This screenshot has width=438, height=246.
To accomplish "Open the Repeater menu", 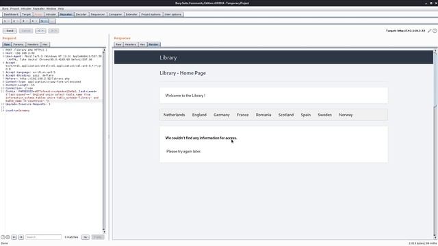I will tap(38, 9).
